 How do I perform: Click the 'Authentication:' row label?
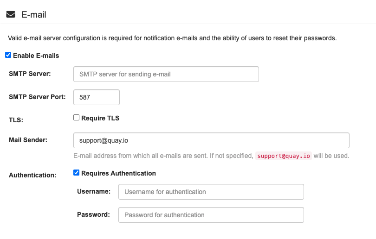(x=32, y=175)
